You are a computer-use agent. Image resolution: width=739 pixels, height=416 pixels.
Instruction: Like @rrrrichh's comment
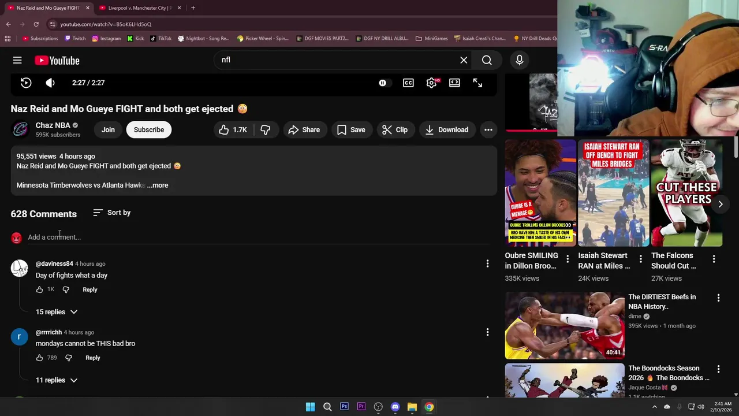pos(39,358)
